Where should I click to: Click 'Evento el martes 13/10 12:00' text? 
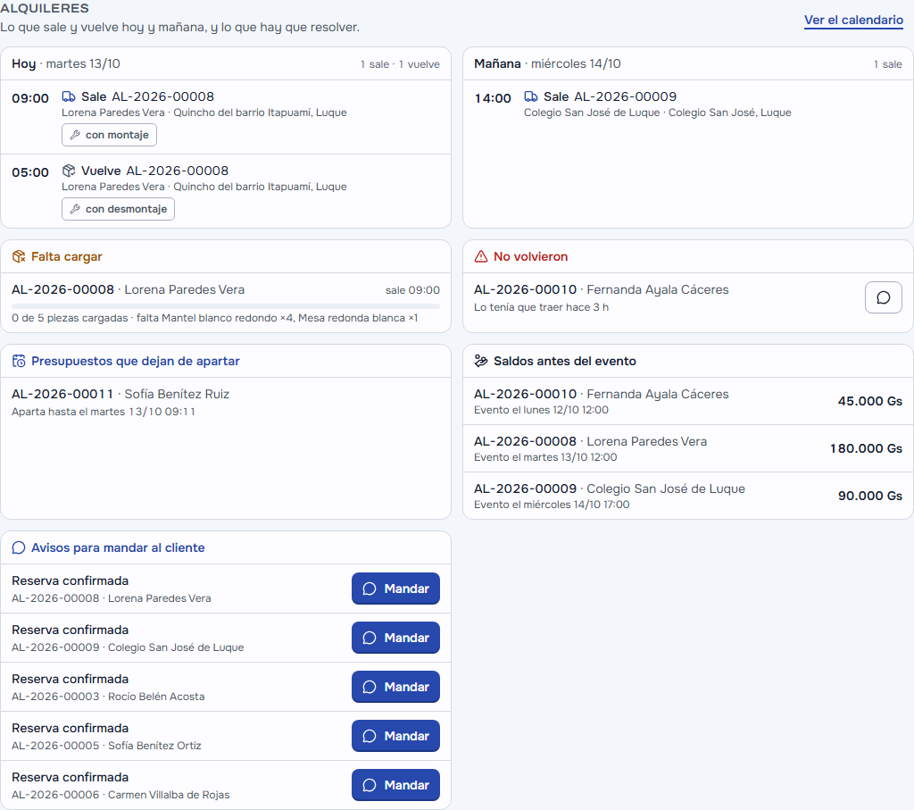[x=545, y=457]
